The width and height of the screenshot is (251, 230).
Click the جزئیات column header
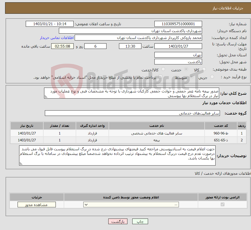(x=37, y=197)
